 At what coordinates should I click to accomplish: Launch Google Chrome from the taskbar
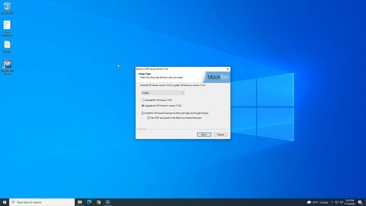[98, 202]
